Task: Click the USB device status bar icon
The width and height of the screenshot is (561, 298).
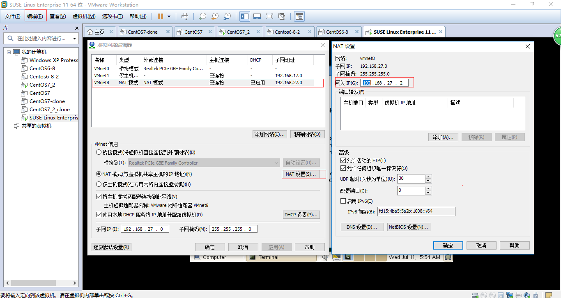Action: click(x=535, y=295)
